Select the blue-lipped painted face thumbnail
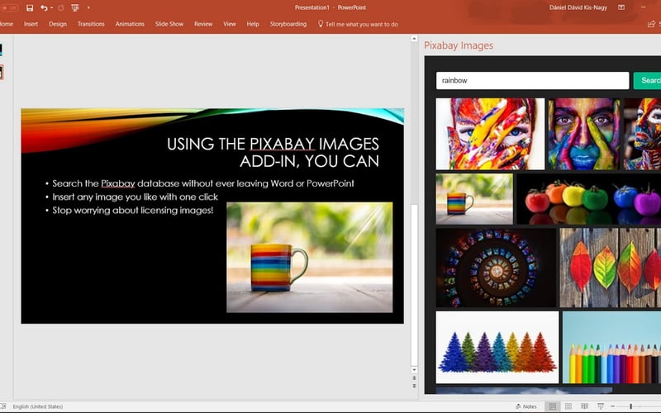 584,134
